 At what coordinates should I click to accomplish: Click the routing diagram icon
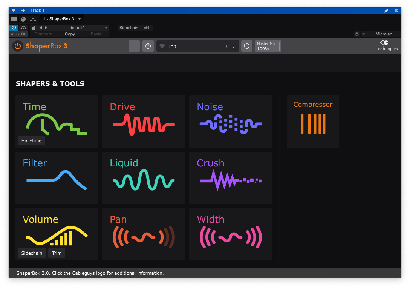33,19
